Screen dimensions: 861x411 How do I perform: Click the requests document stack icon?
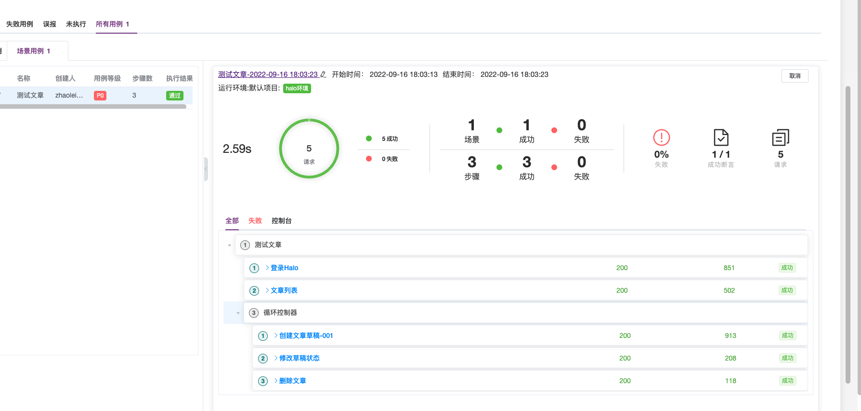click(x=781, y=137)
